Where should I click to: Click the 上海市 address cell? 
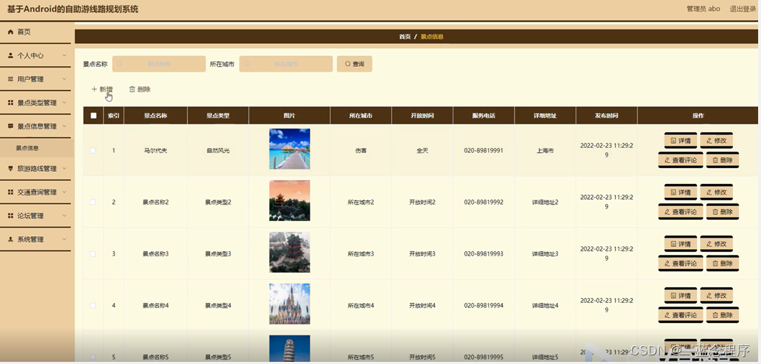click(545, 151)
